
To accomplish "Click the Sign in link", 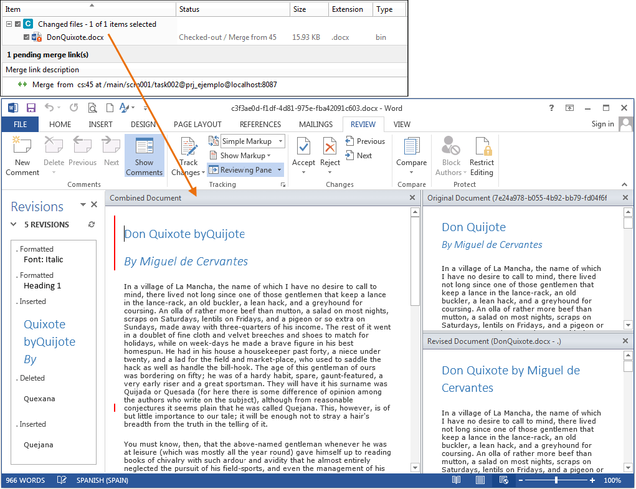I will tap(602, 124).
